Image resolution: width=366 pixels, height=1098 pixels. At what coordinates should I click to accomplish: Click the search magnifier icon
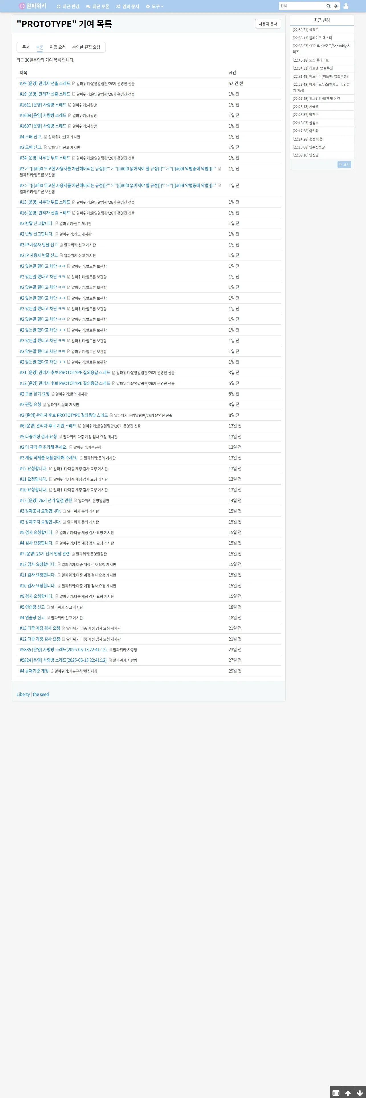click(x=328, y=6)
